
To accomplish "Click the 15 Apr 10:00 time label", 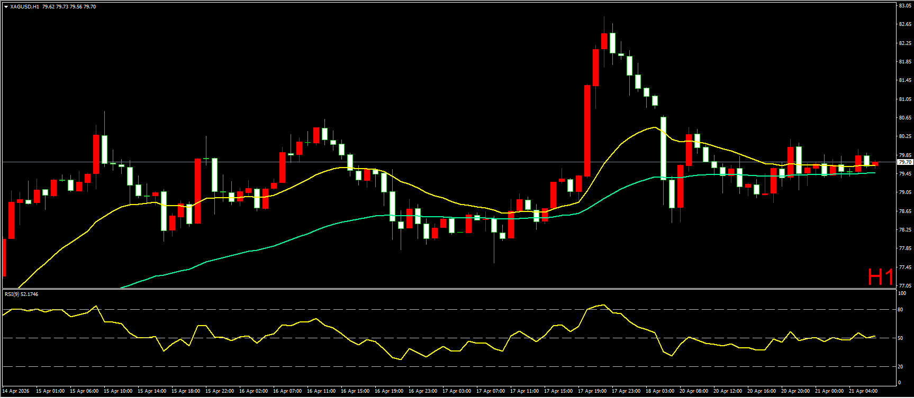I will pos(118,391).
